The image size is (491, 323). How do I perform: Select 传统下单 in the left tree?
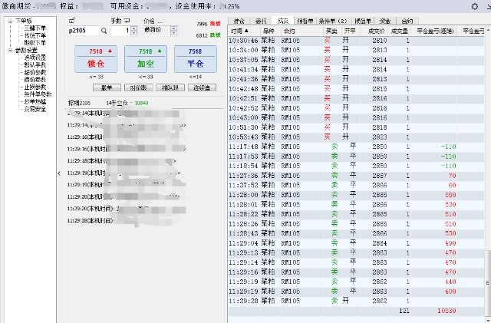[35, 35]
